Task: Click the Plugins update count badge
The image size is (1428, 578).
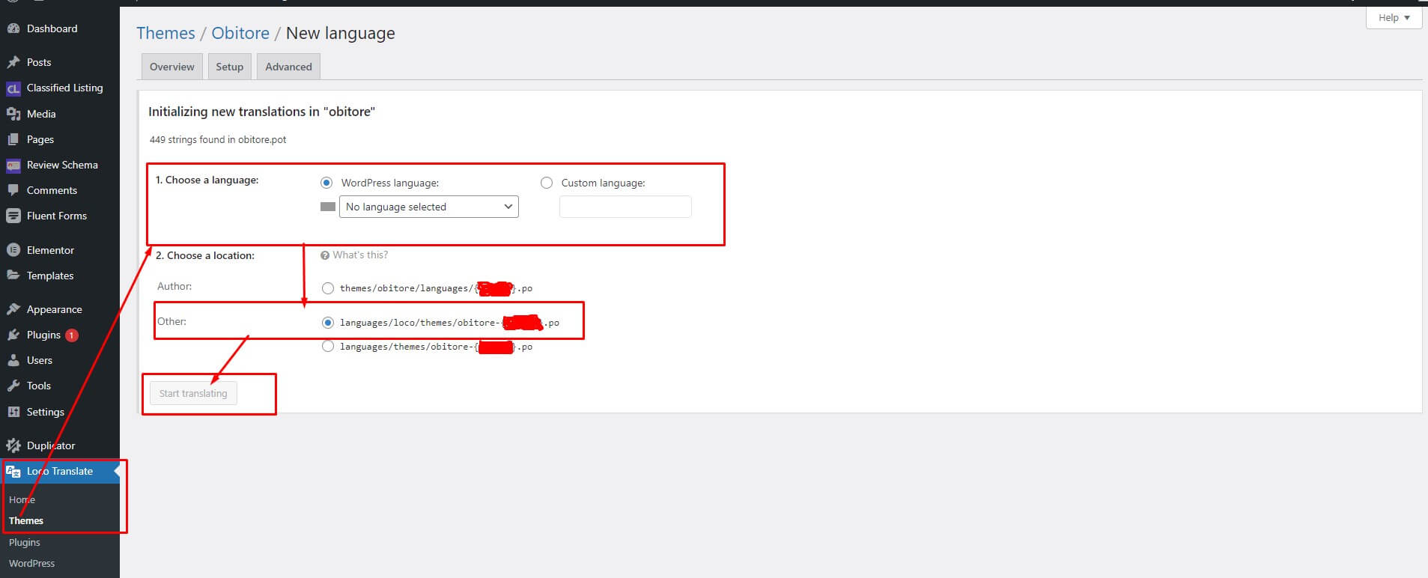Action: coord(72,335)
